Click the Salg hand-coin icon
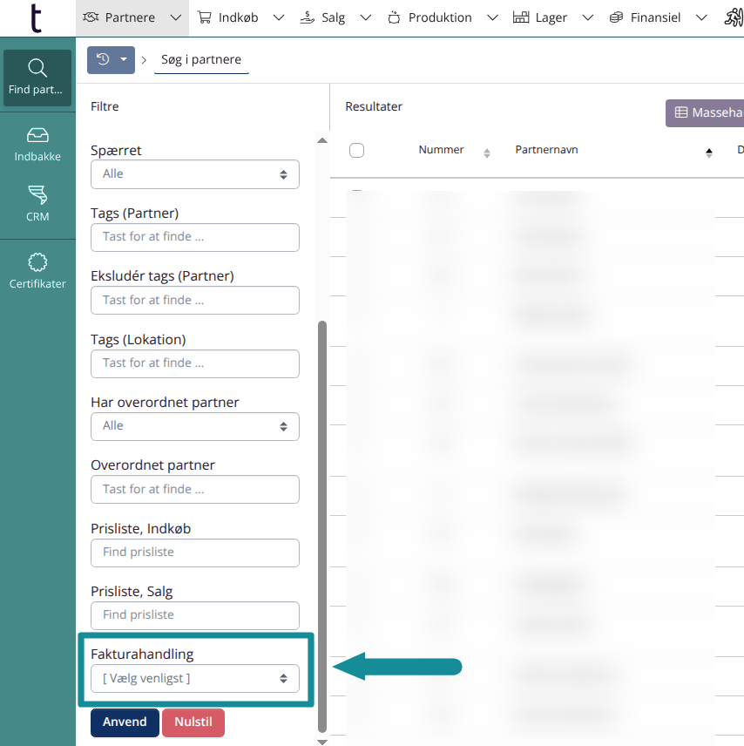Screen dimensions: 744x746 [x=308, y=17]
